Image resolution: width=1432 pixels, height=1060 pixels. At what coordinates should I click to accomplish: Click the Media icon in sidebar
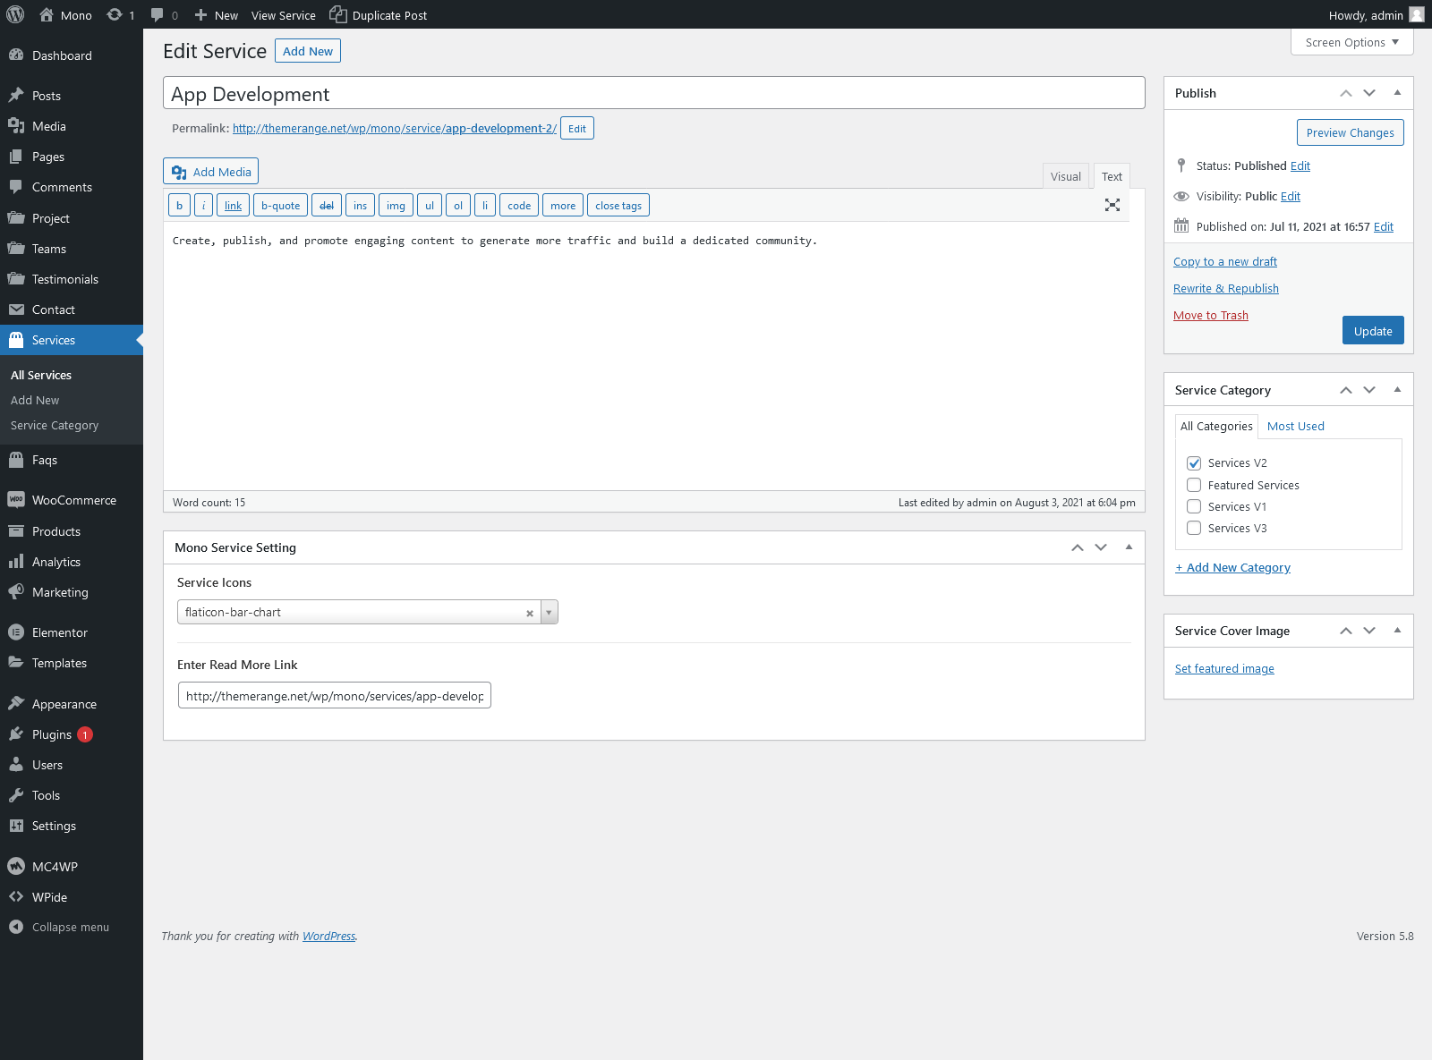pyautogui.click(x=16, y=126)
